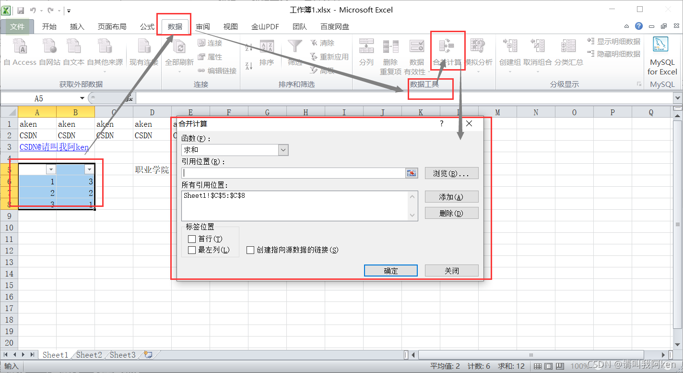Click the range selector icon in 引用位置 field
683x373 pixels.
pyautogui.click(x=412, y=173)
